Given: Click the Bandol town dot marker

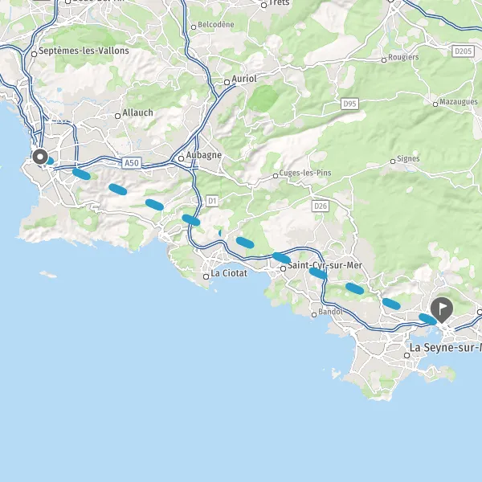Looking at the screenshot, I should pyautogui.click(x=314, y=315).
